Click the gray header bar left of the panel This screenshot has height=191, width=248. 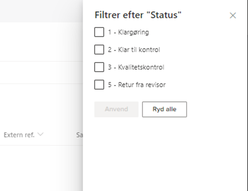click(x=39, y=10)
